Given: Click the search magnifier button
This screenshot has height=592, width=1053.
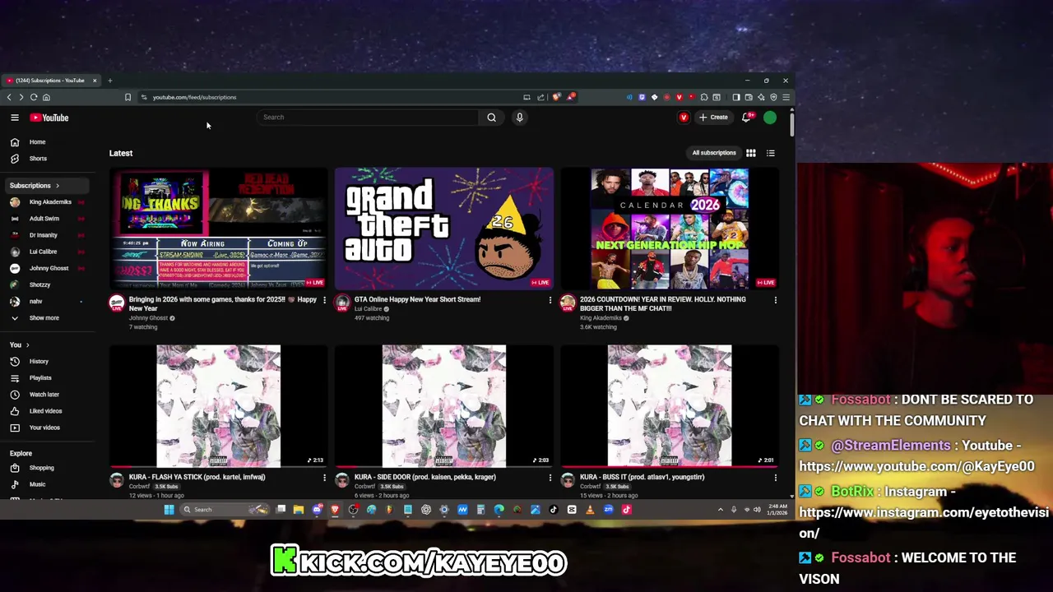Looking at the screenshot, I should pyautogui.click(x=491, y=117).
